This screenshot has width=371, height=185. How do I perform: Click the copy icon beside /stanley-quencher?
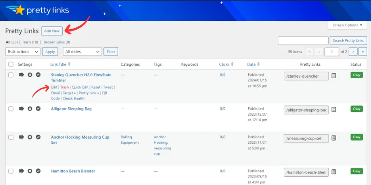334,75
